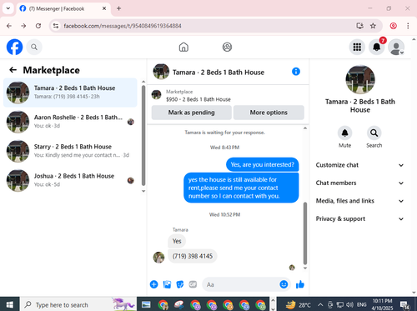Click the ENG language indicator
The image size is (417, 311).
coord(362,304)
